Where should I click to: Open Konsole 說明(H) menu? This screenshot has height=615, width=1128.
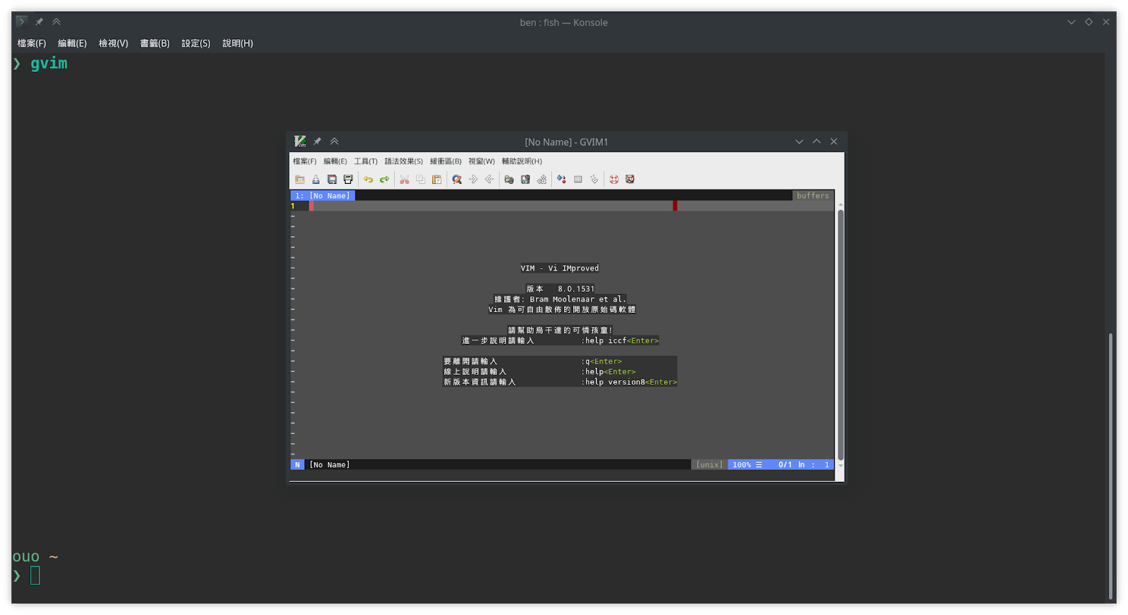(x=238, y=44)
